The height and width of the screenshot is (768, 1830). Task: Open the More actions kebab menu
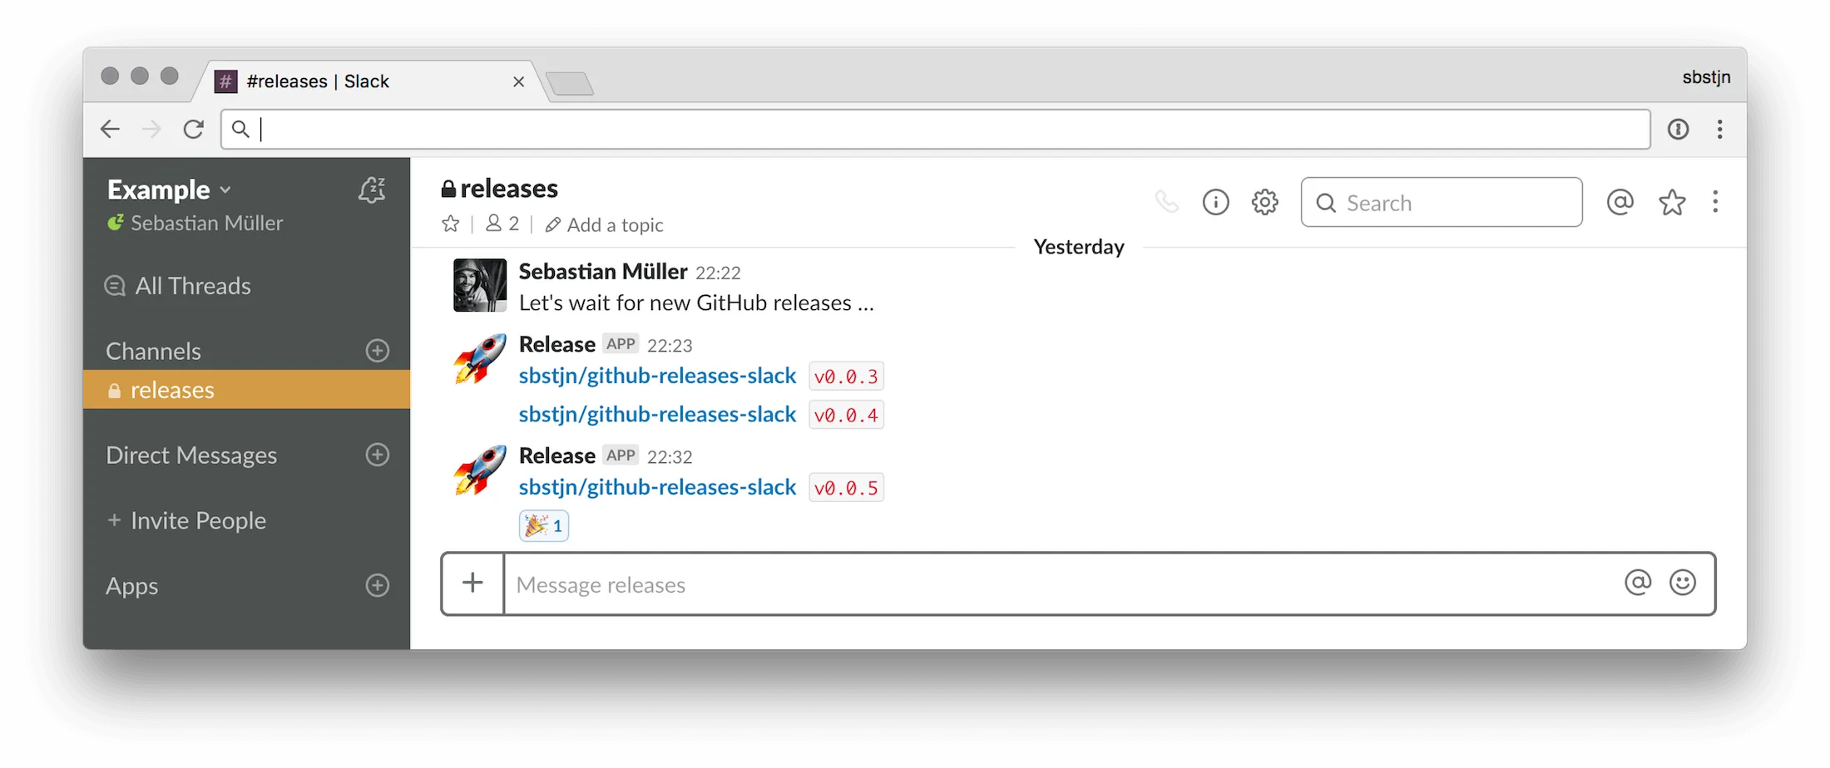coord(1715,202)
